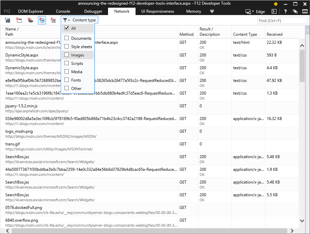Enable the Scripts filter checkbox
Viewport: 310px width, 234px height.
[x=67, y=63]
